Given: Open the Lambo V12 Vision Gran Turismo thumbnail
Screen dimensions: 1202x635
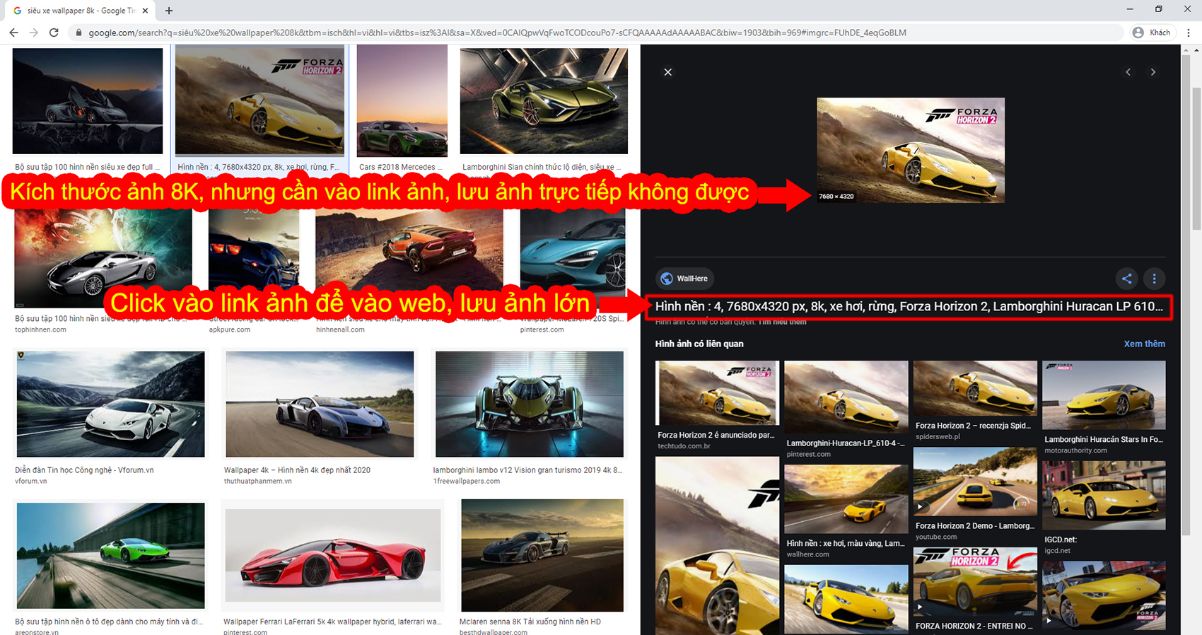Looking at the screenshot, I should click(530, 404).
